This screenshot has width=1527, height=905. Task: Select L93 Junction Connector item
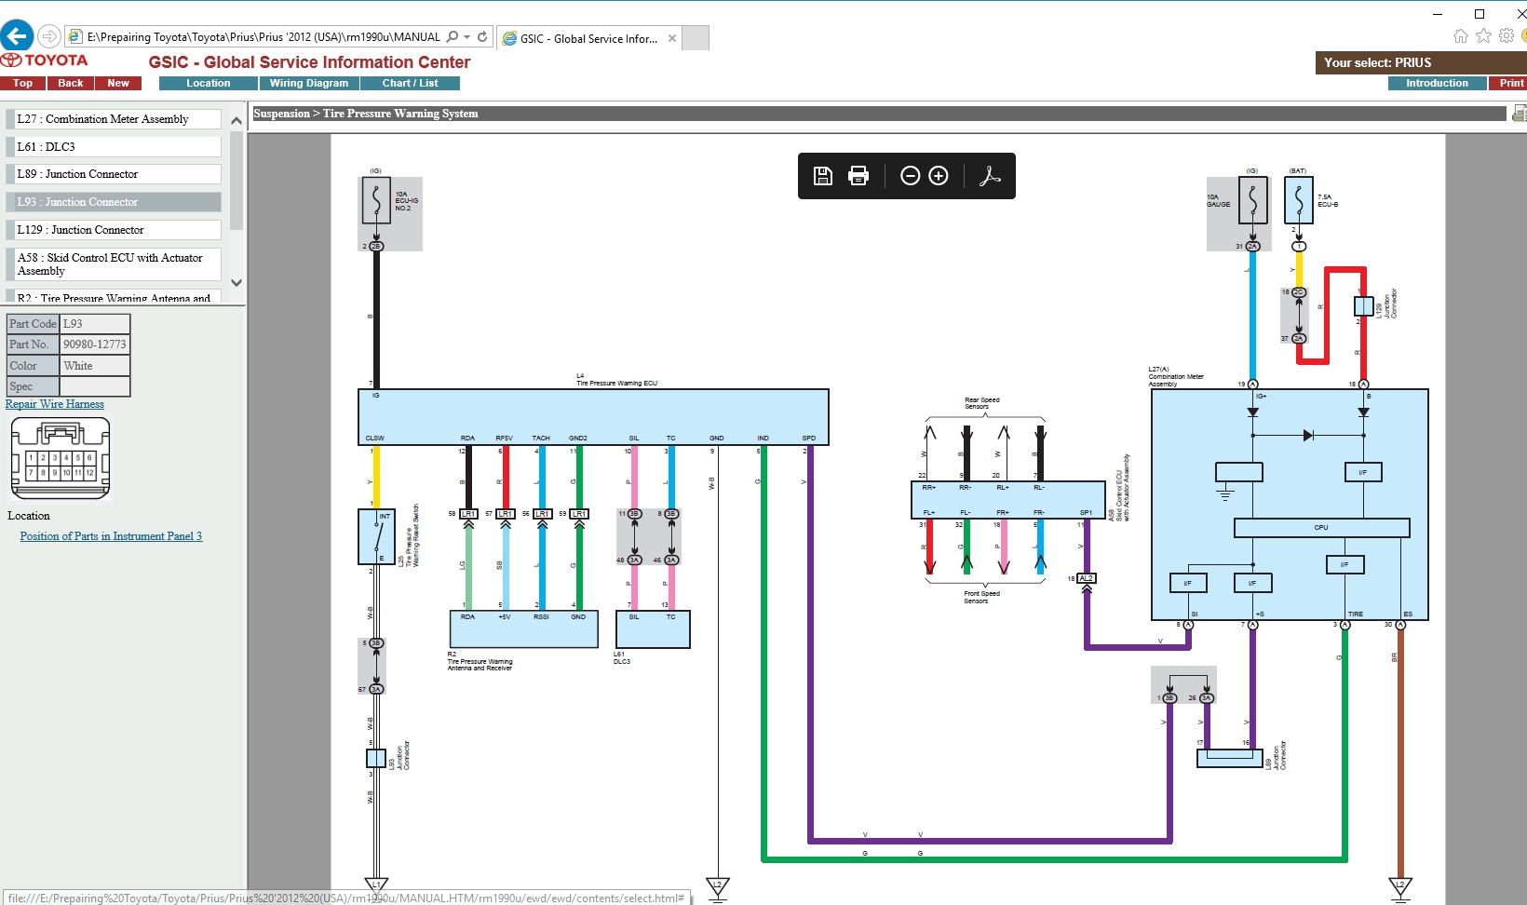tap(114, 202)
